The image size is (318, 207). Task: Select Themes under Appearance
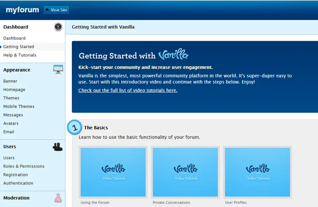(11, 98)
